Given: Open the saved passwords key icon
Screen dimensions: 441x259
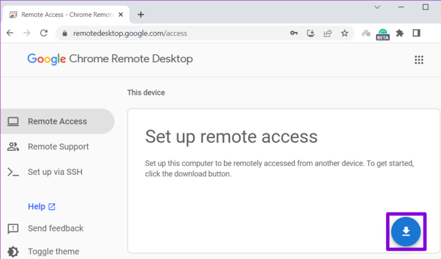Looking at the screenshot, I should 294,33.
